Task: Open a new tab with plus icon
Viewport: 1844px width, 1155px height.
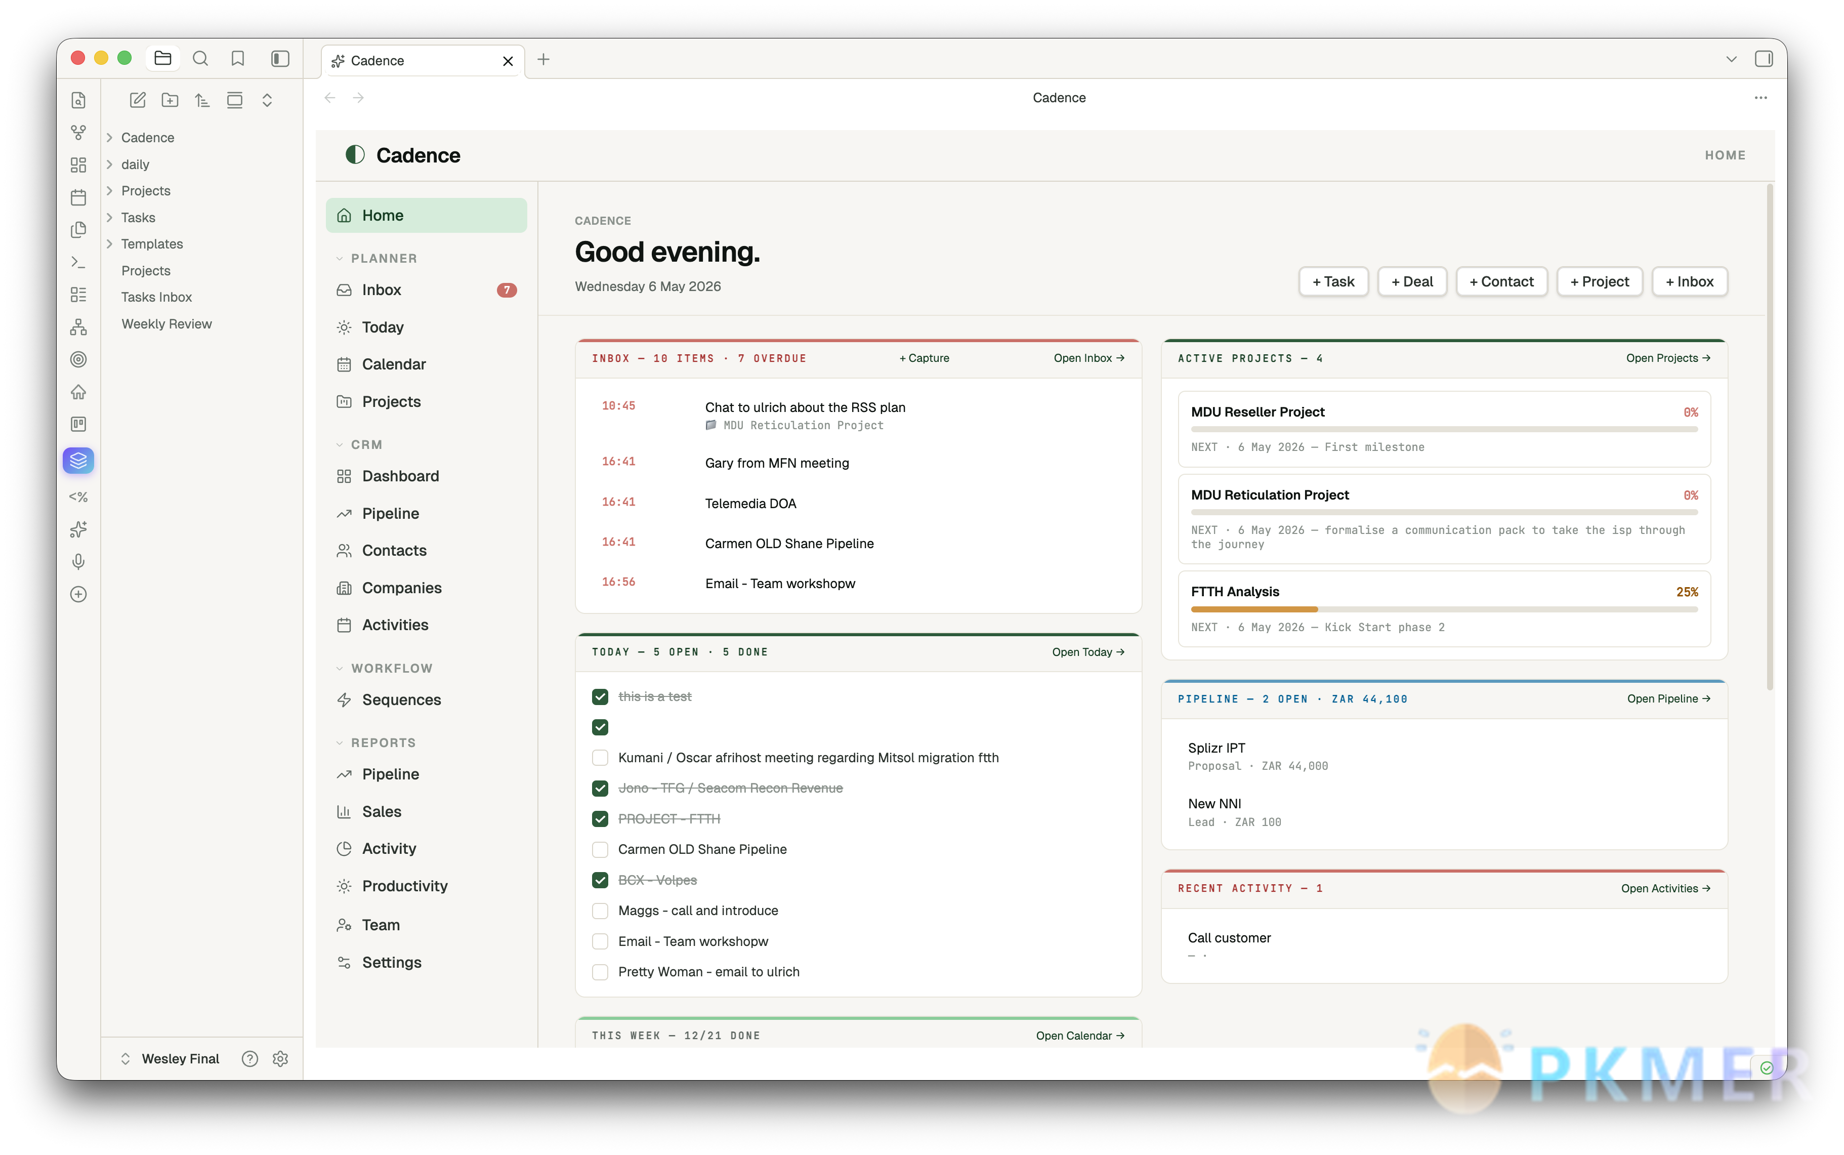Action: pyautogui.click(x=543, y=60)
